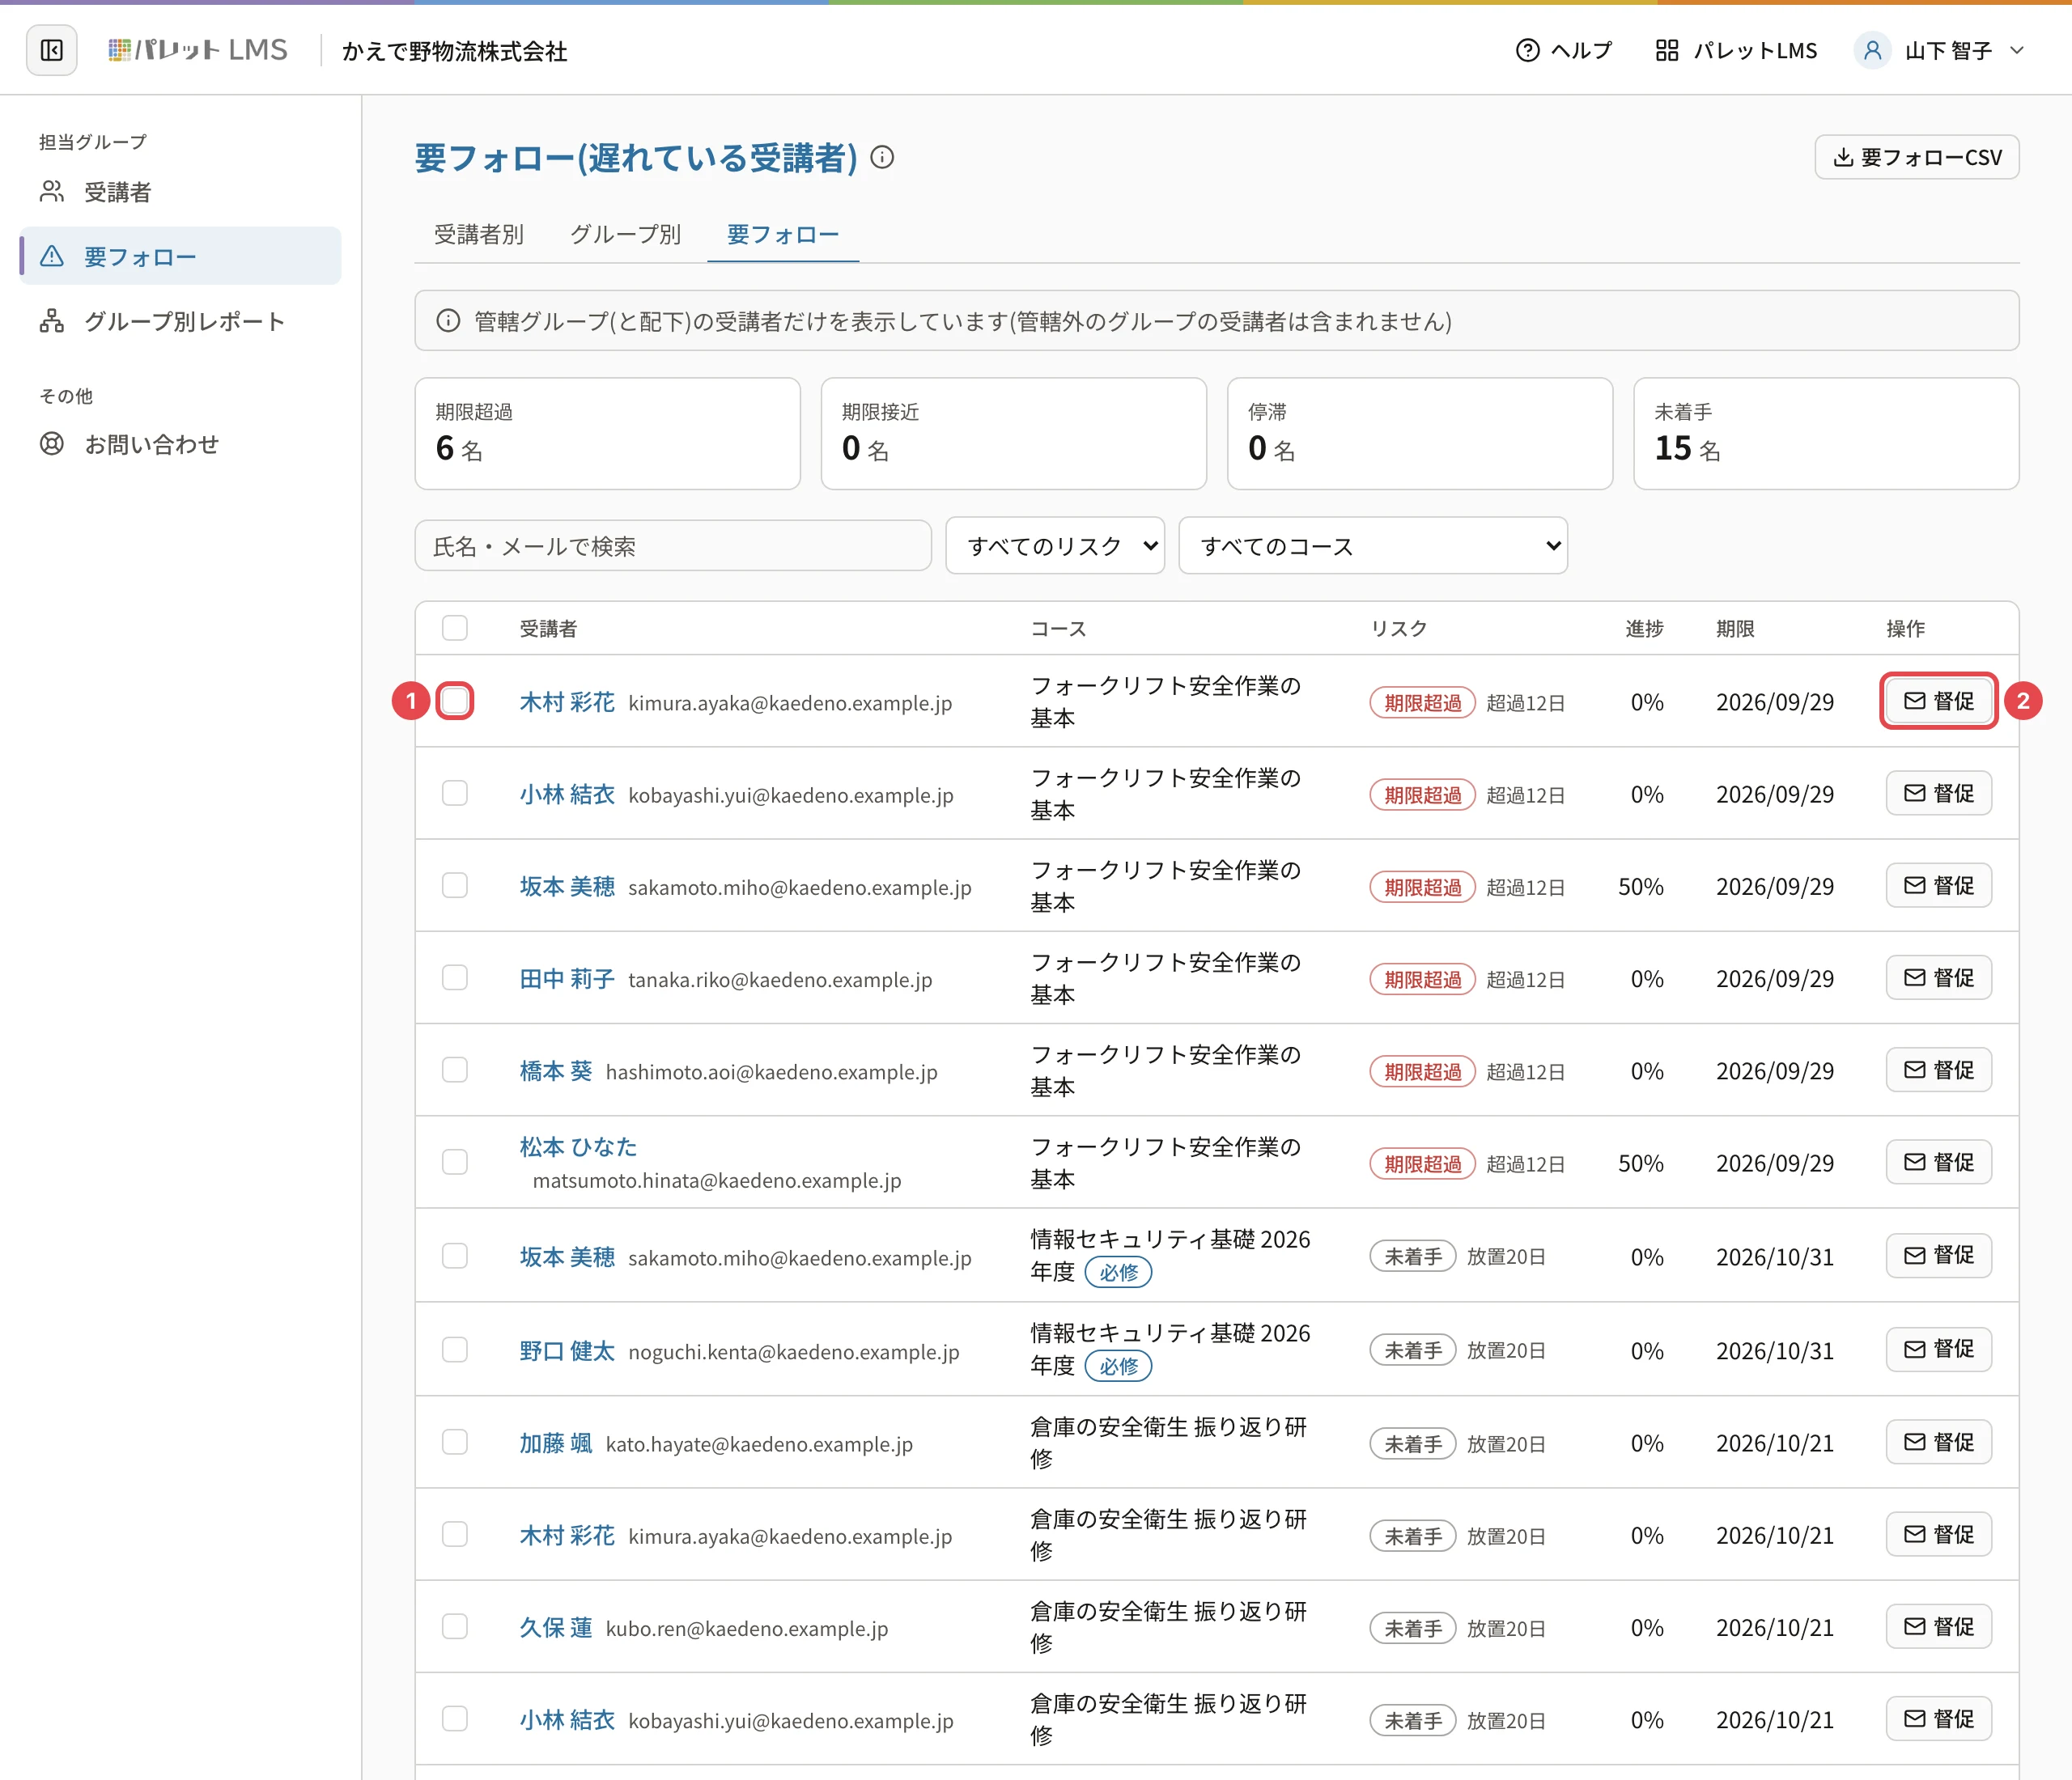Screen dimensions: 2072x1780
Task: Click the mail icon in 田中 莉子 row
Action: coord(1914,977)
